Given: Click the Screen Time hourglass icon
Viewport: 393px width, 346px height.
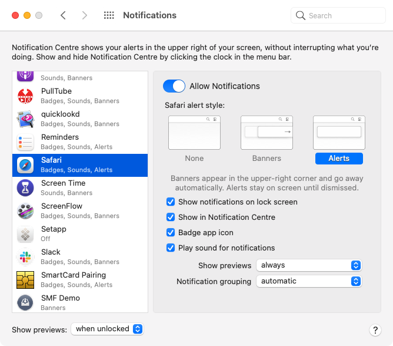Looking at the screenshot, I should [x=25, y=188].
